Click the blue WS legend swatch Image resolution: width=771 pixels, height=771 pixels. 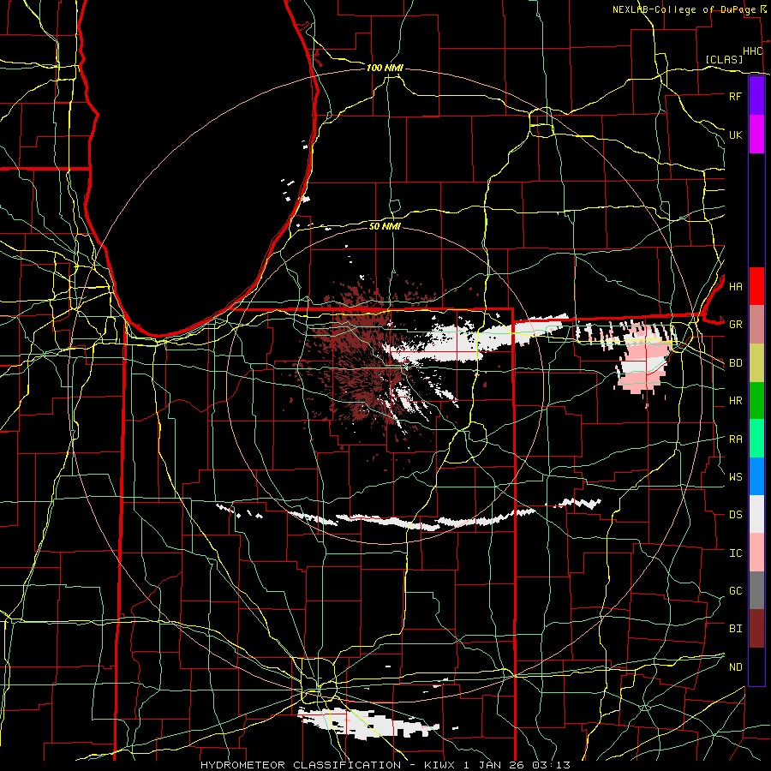[x=756, y=476]
